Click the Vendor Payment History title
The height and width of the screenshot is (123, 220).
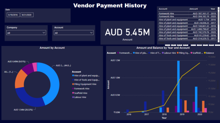point(110,5)
